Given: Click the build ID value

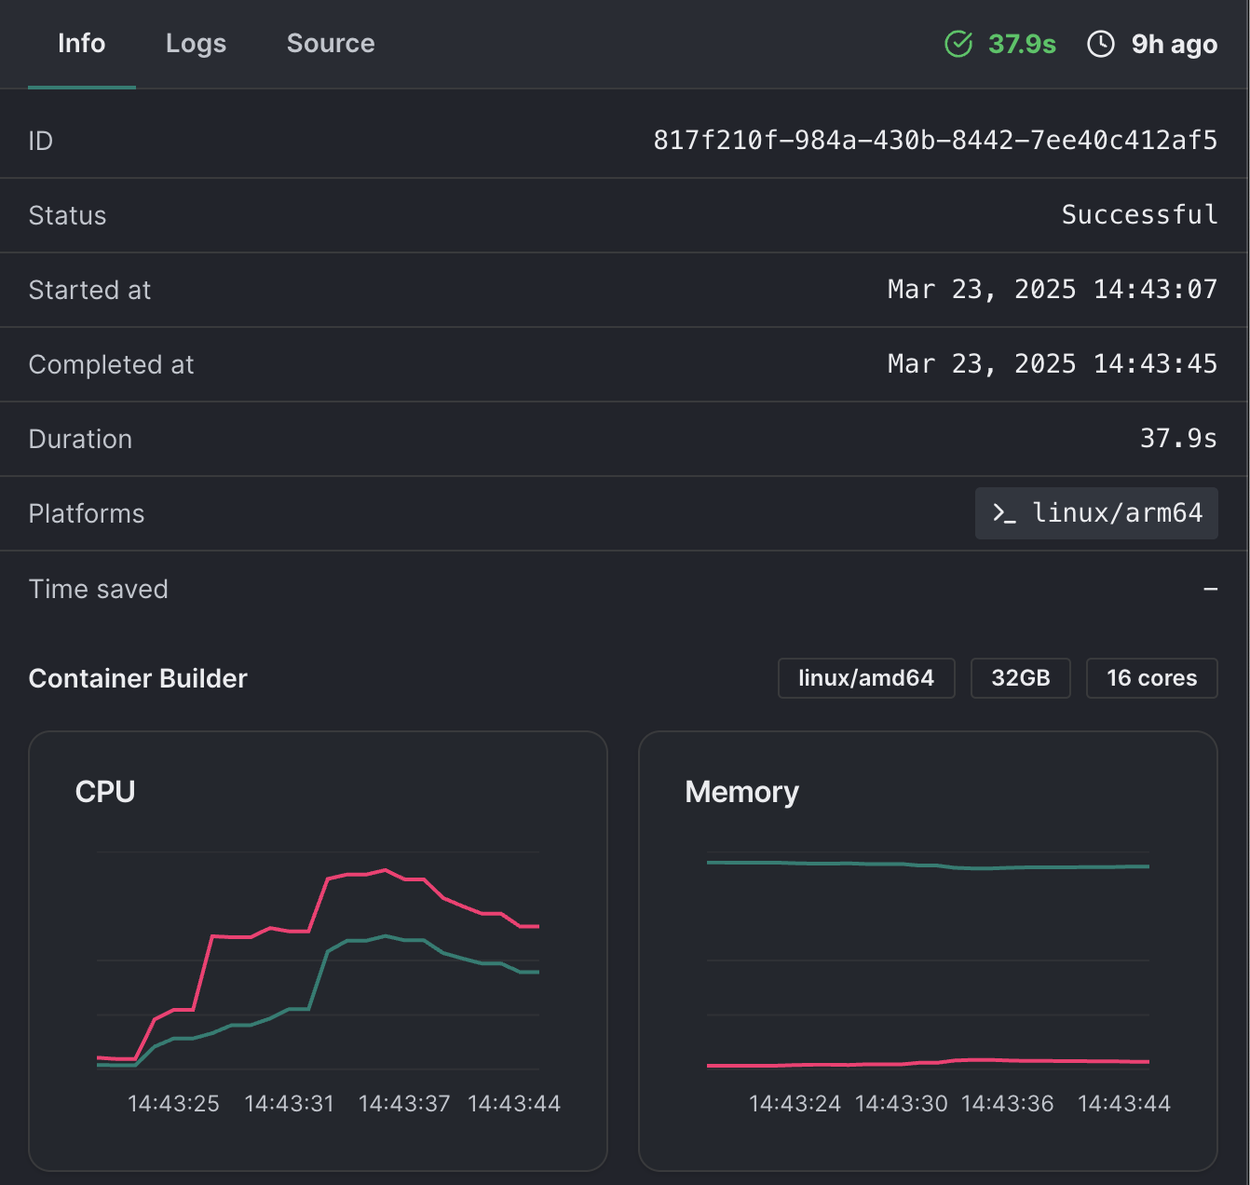Looking at the screenshot, I should (934, 141).
